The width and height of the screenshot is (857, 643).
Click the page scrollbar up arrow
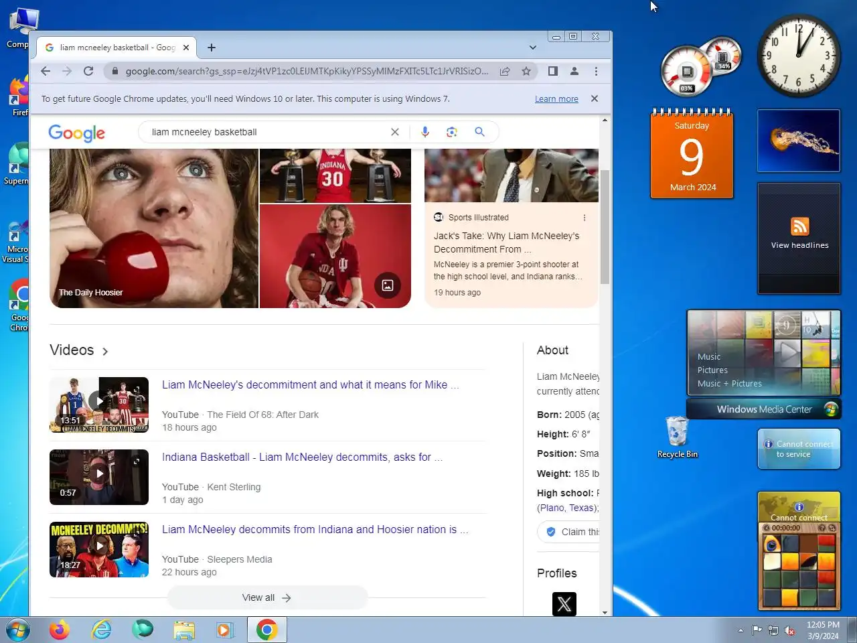[x=605, y=121]
